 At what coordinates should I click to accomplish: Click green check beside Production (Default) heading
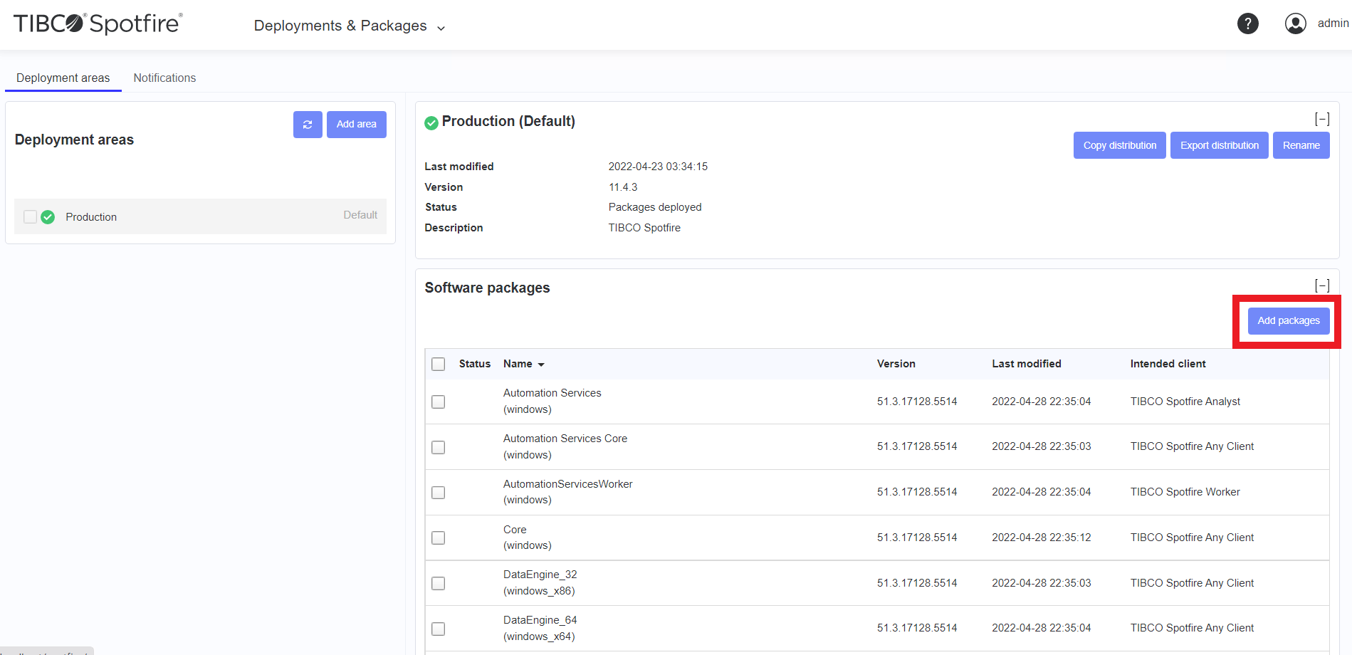click(x=431, y=122)
